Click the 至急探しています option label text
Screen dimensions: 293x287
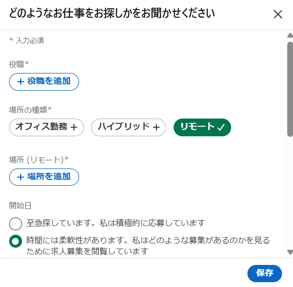tap(116, 223)
